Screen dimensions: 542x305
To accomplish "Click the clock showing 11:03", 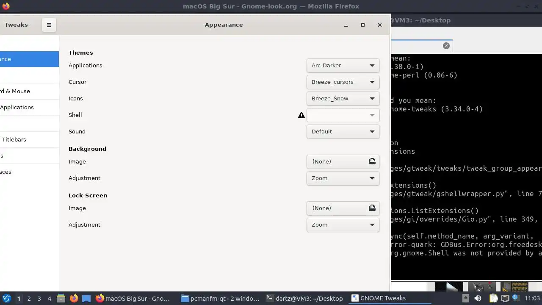I will point(532,298).
